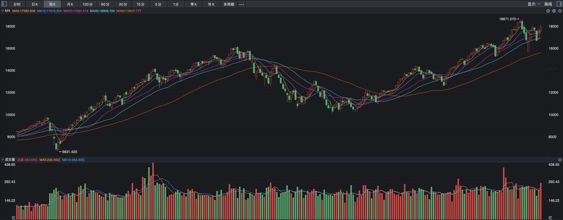Select 15分 period tab
This screenshot has height=220, width=563.
click(x=140, y=4)
